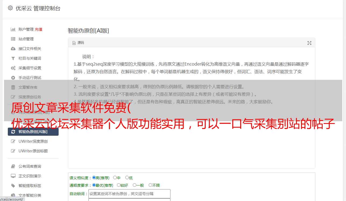Click the gear icon beside 优采云 管理控制台

point(10,8)
